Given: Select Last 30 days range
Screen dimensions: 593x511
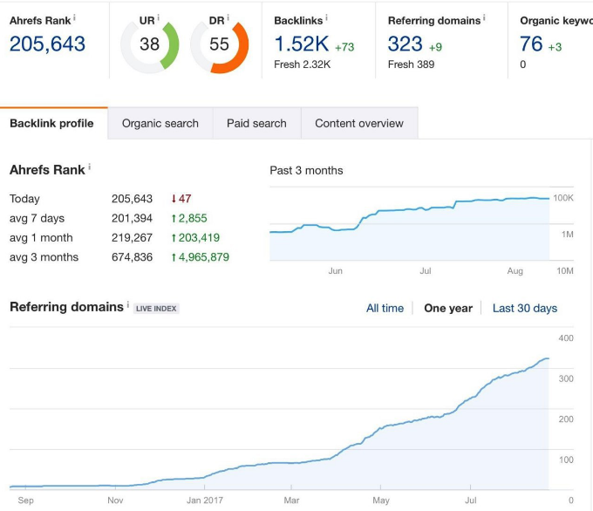Looking at the screenshot, I should tap(525, 309).
